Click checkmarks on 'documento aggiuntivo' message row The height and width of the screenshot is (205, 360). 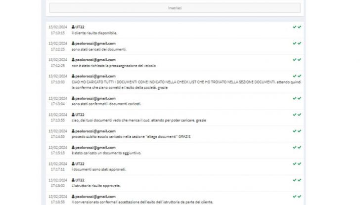[297, 147]
